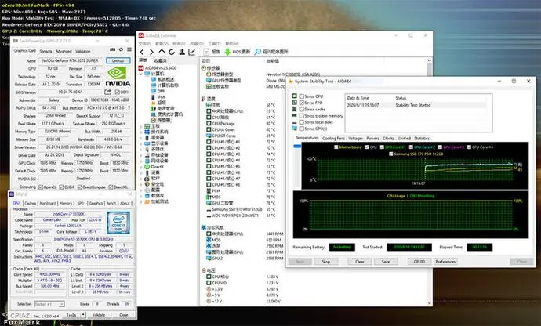The width and height of the screenshot is (541, 326).
Task: Launch BIOS update via green arrow icon
Action: pyautogui.click(x=227, y=52)
